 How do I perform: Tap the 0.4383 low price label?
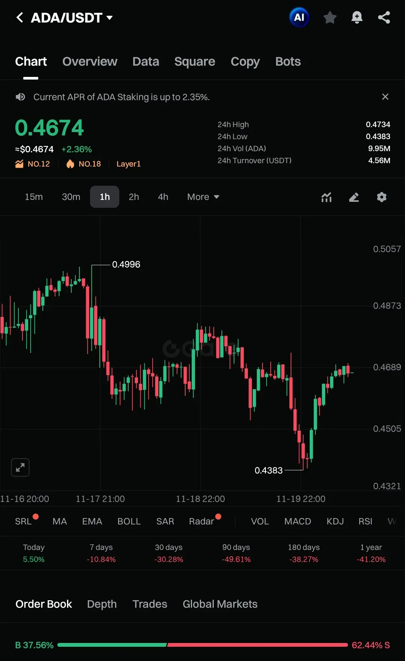[268, 470]
